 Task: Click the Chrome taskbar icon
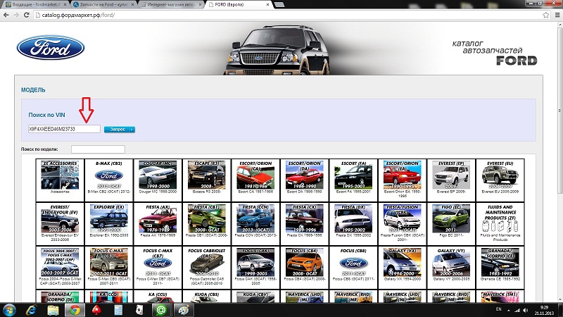[75, 310]
